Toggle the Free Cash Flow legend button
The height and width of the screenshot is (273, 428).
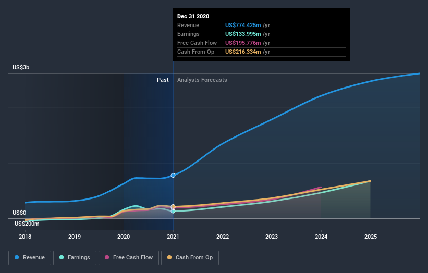[129, 258]
